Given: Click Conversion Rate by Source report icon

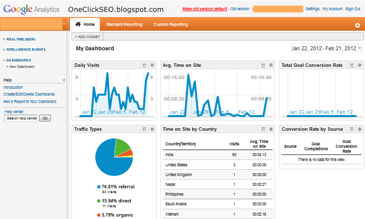Looking at the screenshot, I should pos(352,129).
